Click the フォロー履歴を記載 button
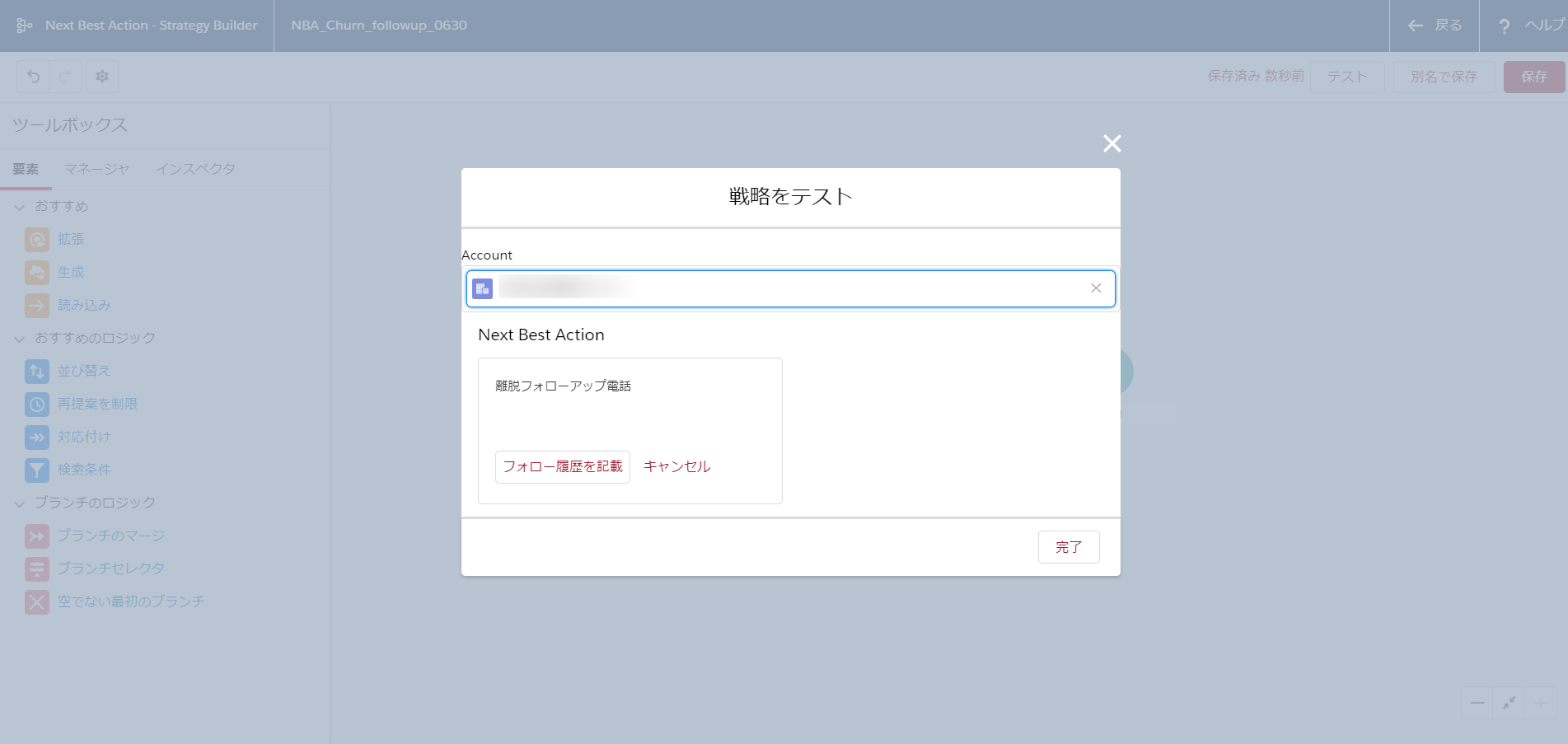Image resolution: width=1568 pixels, height=744 pixels. 562,466
